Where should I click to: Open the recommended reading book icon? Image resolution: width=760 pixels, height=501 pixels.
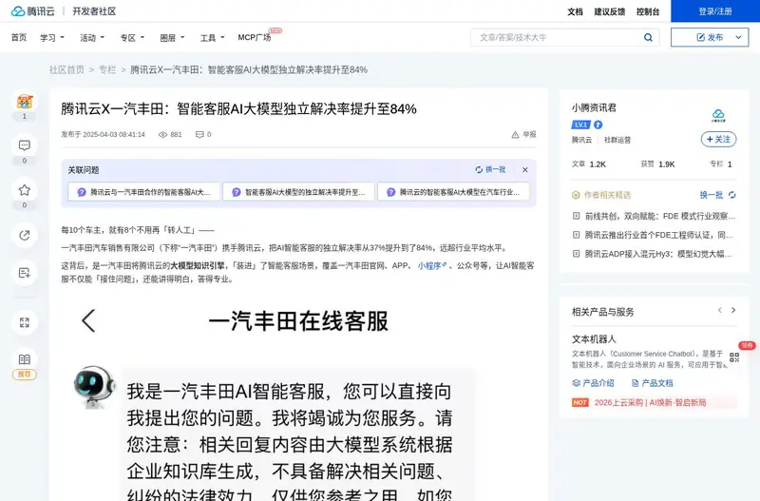coord(25,359)
